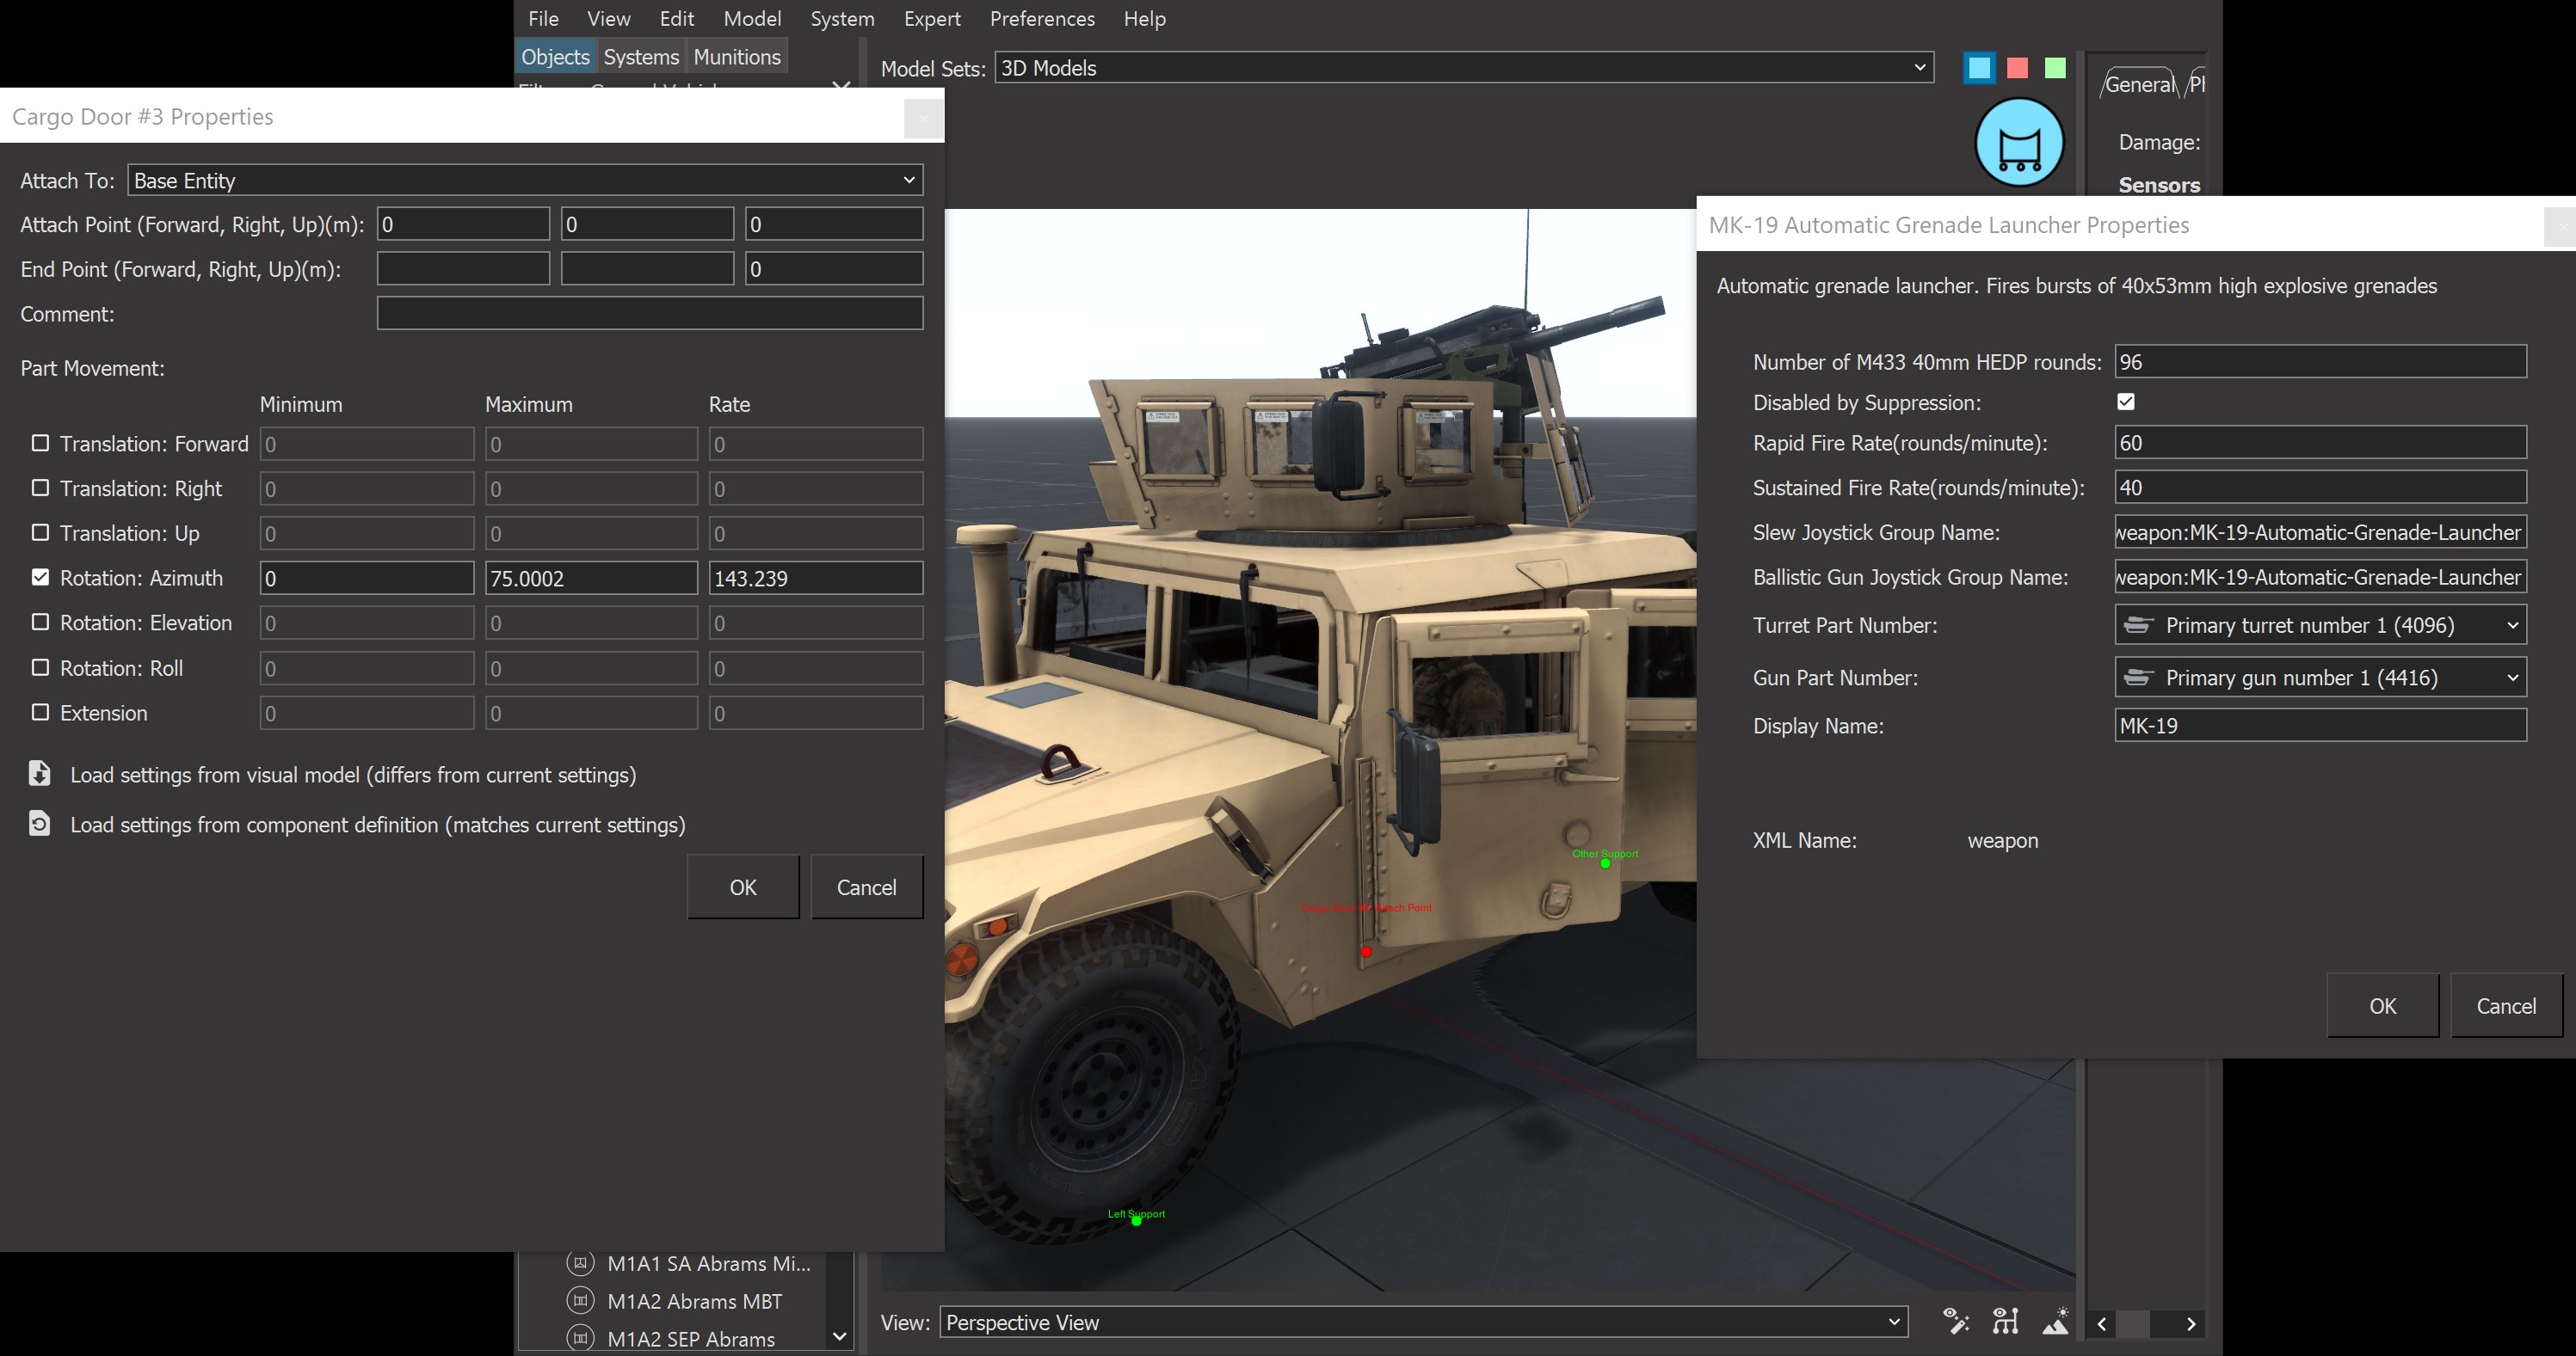Select the magic wand visual effects icon

pyautogui.click(x=1957, y=1320)
